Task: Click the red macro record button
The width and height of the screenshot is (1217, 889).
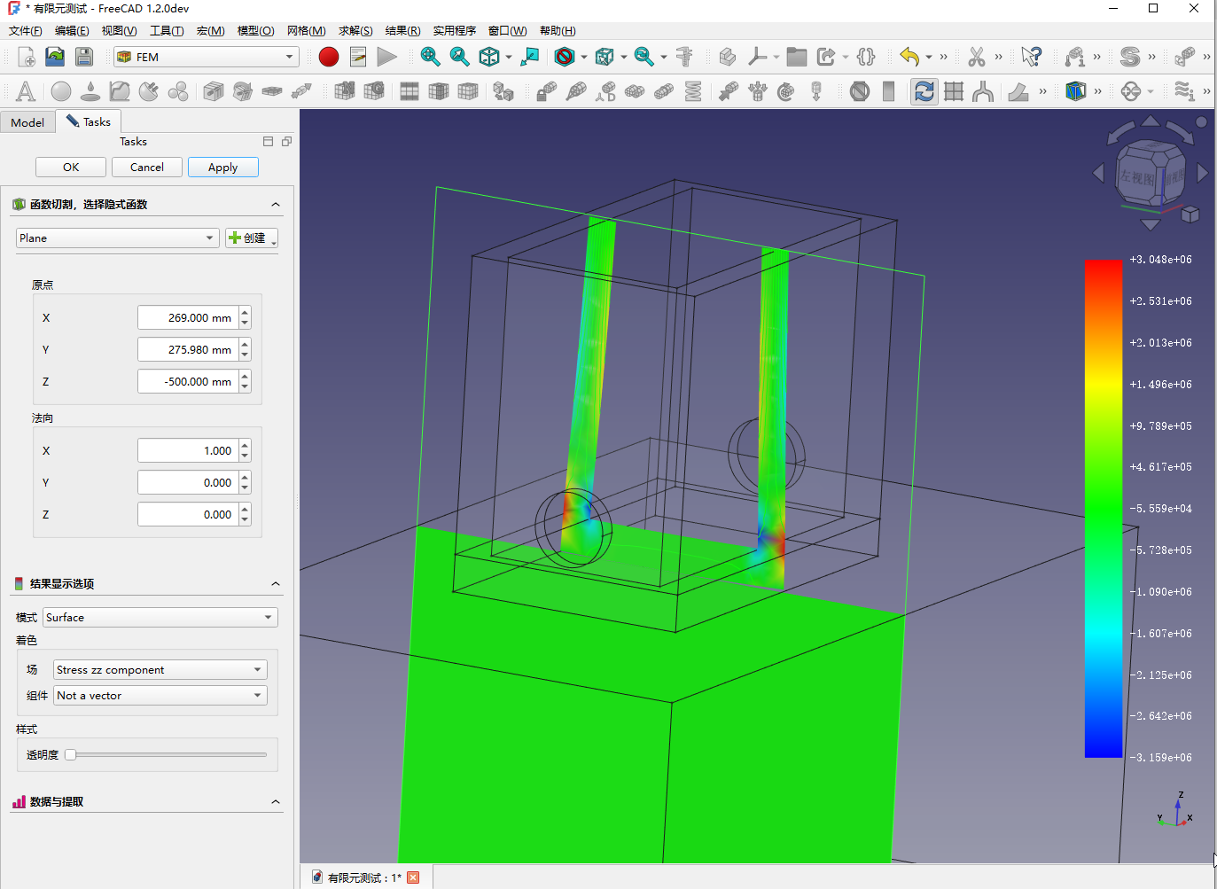Action: pyautogui.click(x=329, y=57)
